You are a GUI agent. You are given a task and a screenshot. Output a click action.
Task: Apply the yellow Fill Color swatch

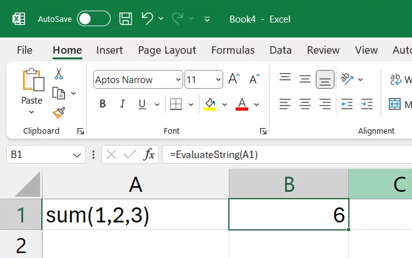point(210,104)
